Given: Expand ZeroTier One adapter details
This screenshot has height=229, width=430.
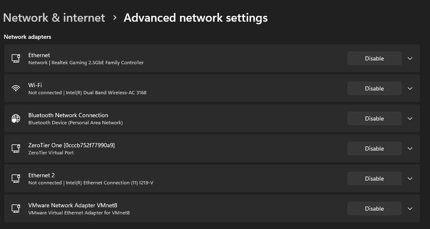Looking at the screenshot, I should tap(410, 148).
